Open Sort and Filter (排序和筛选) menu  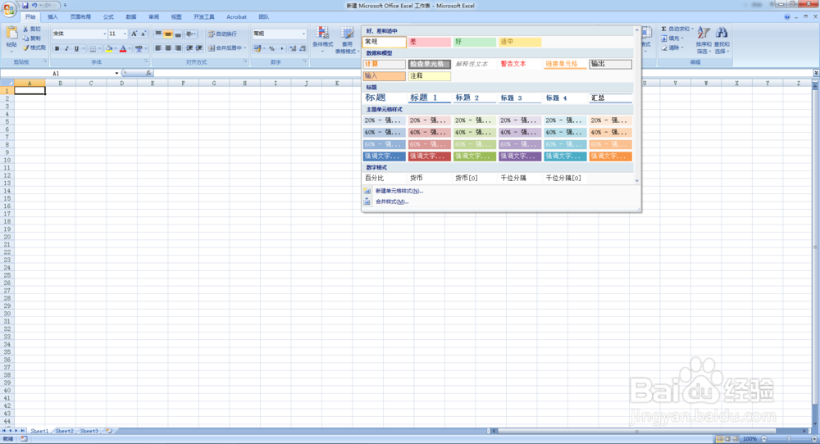point(704,40)
